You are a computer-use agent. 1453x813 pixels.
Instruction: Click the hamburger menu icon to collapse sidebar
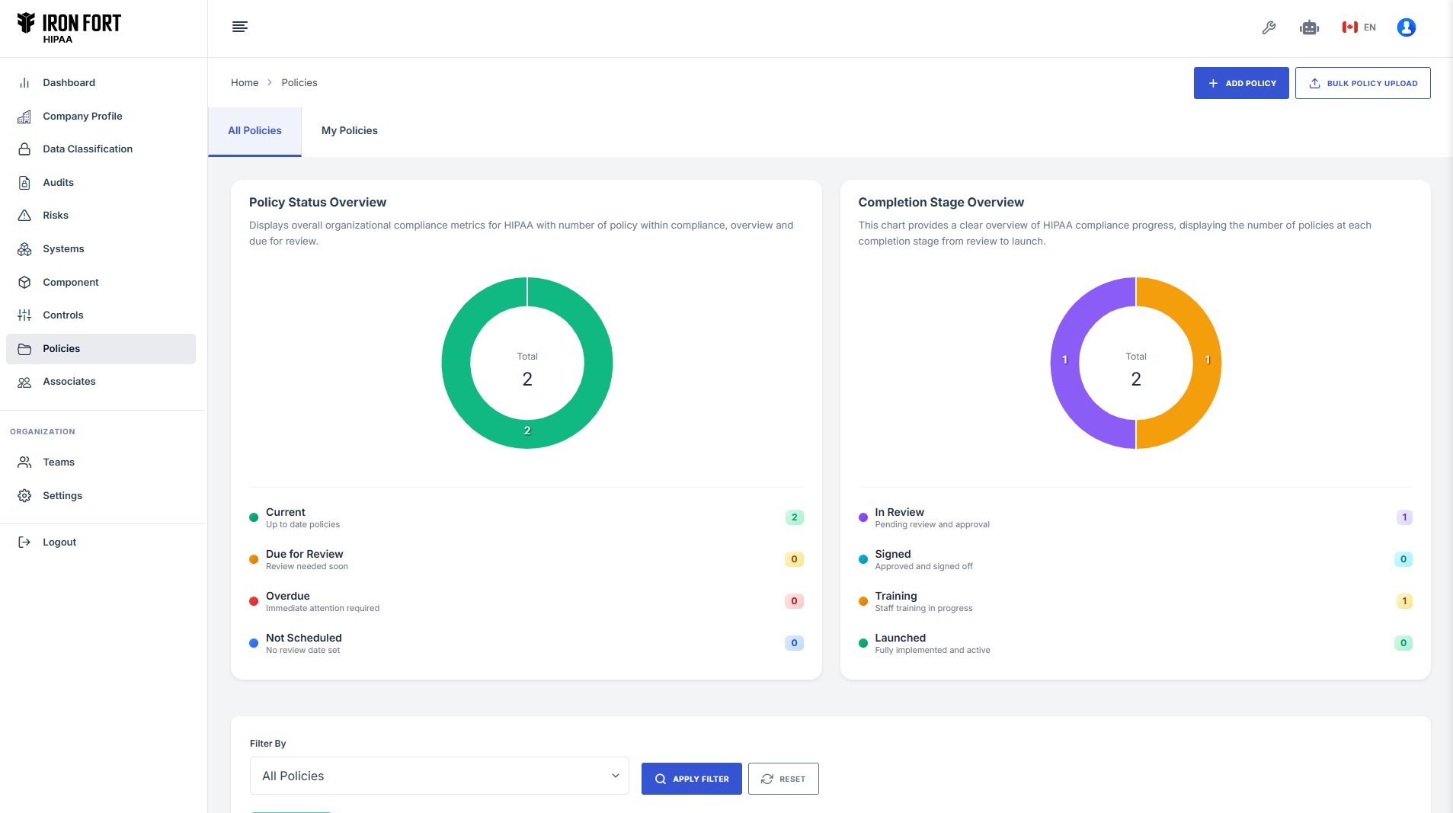[x=239, y=27]
